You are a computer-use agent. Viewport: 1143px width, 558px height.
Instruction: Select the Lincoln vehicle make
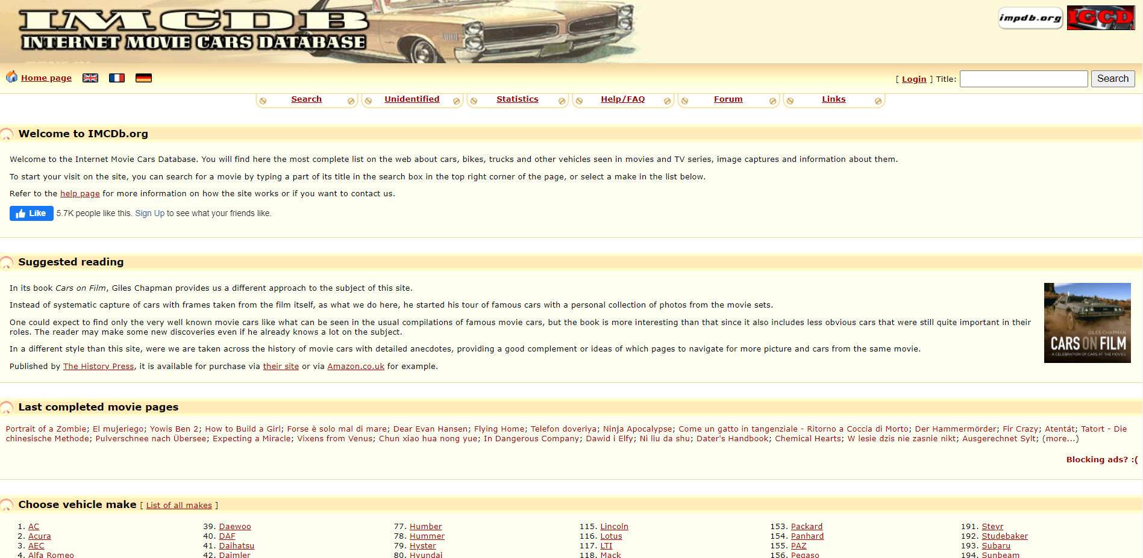pyautogui.click(x=615, y=527)
